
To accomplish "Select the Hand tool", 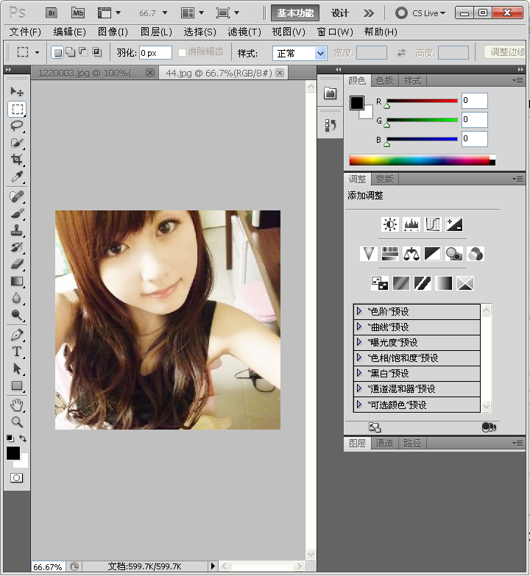I will click(17, 405).
